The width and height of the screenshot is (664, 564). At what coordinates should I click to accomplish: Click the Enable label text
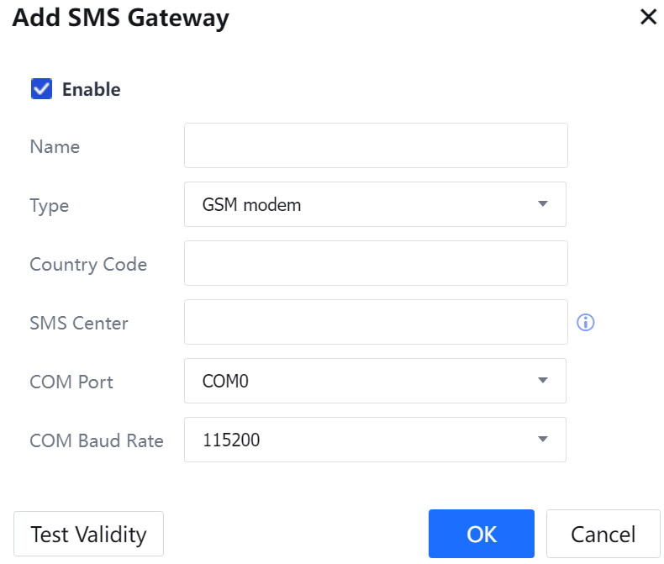(91, 90)
